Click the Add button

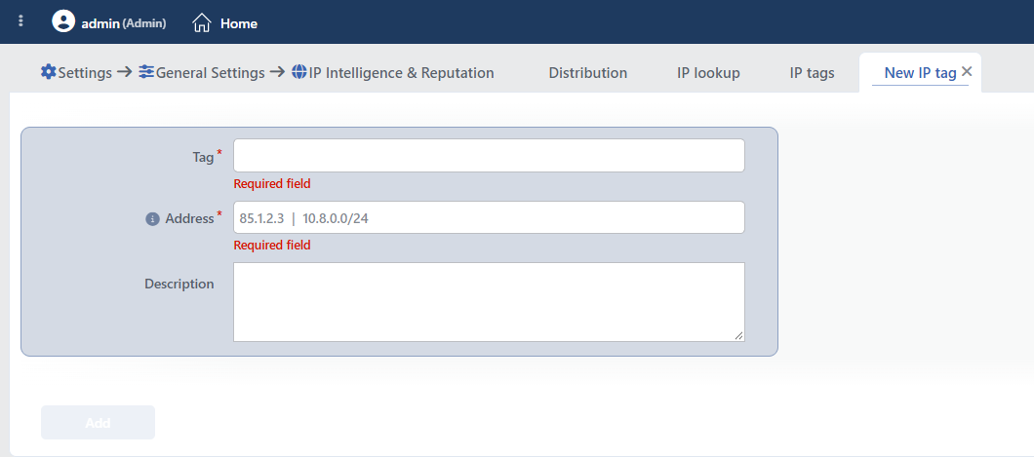pos(98,423)
